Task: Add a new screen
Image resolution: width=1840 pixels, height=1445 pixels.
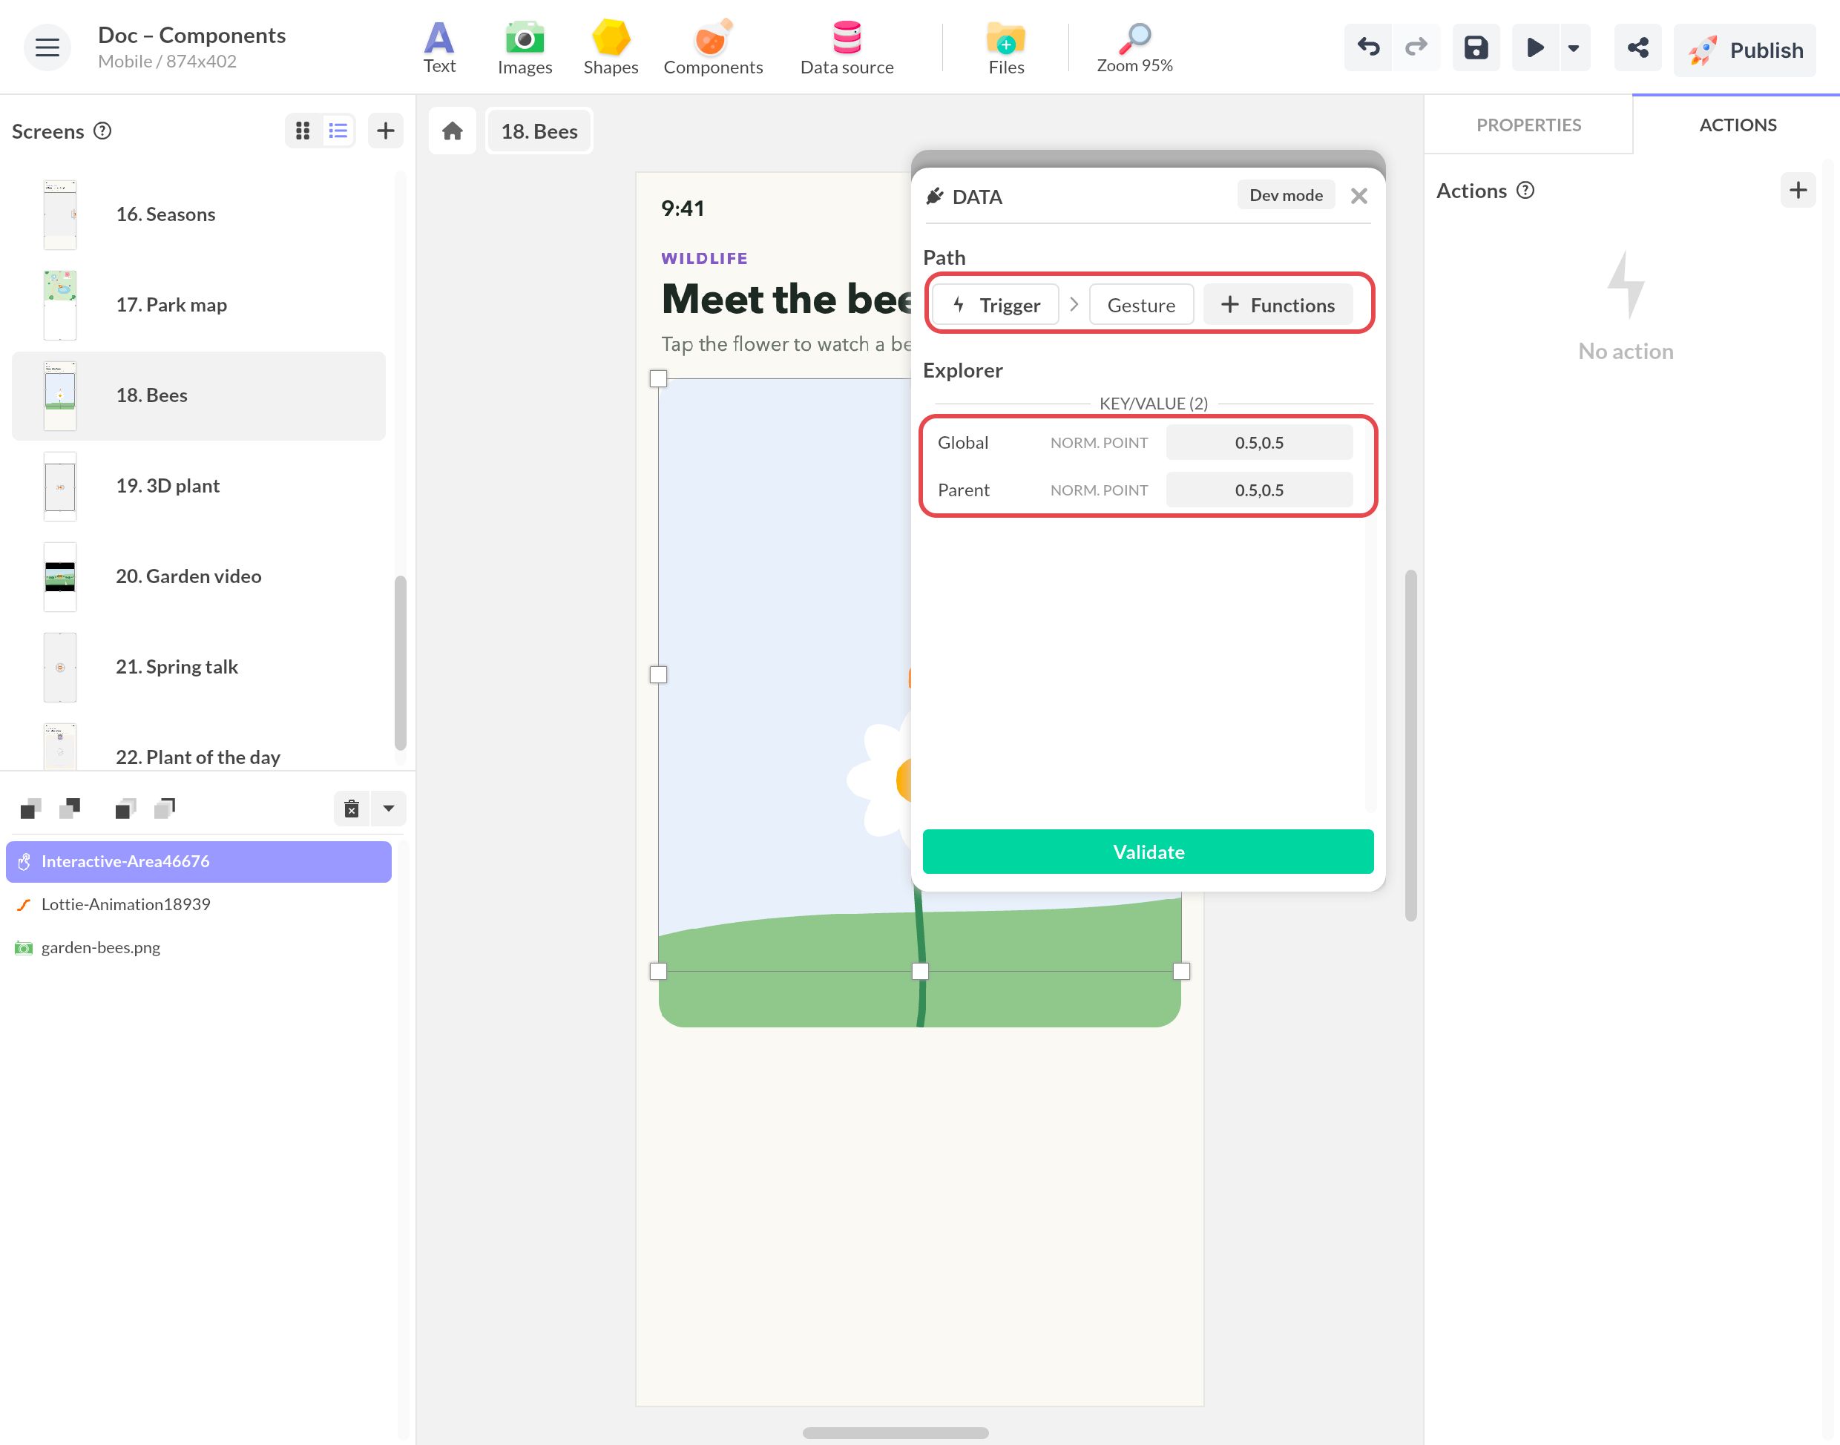Action: [x=386, y=131]
